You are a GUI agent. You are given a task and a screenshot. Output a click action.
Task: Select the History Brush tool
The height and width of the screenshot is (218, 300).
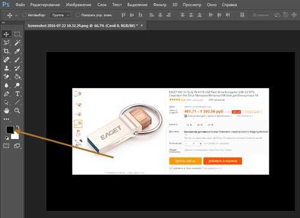click(17, 68)
